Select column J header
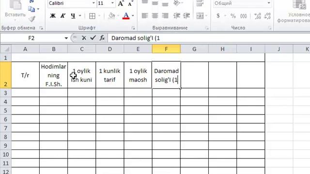 [279, 49]
